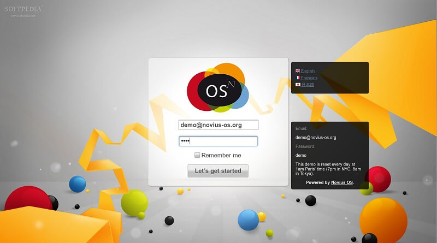Switch language to English
Viewport: 437px width, 243px height.
coord(308,71)
